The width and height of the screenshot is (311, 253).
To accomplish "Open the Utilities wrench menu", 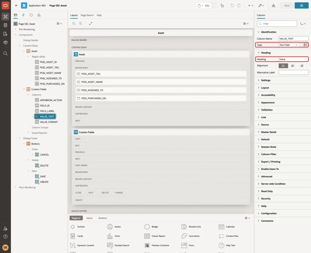I will (x=261, y=5).
